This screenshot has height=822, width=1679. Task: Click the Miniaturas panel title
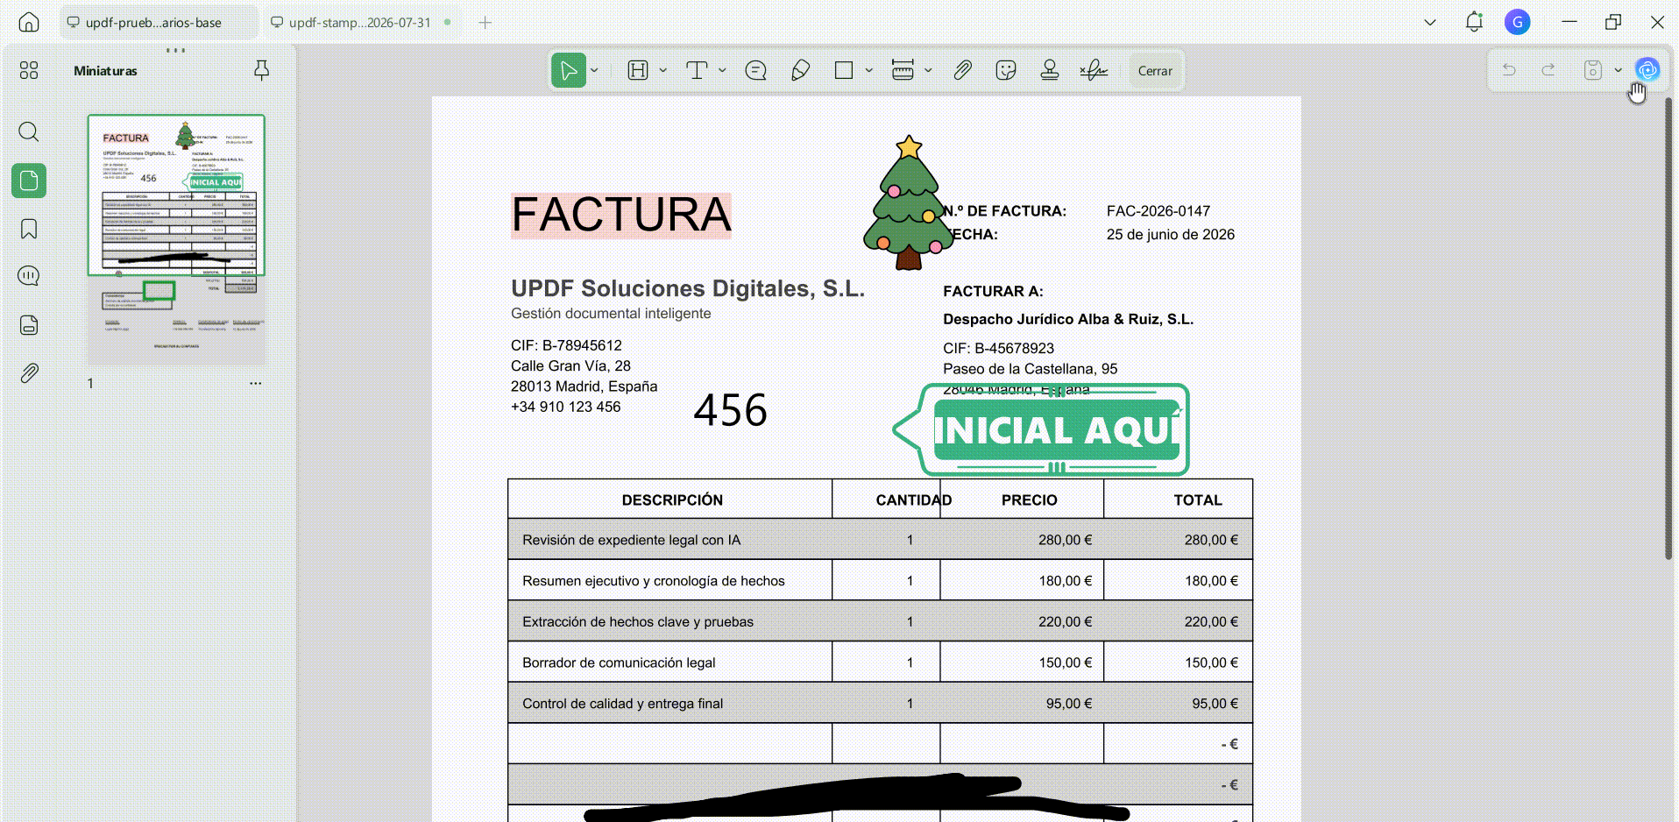(105, 71)
